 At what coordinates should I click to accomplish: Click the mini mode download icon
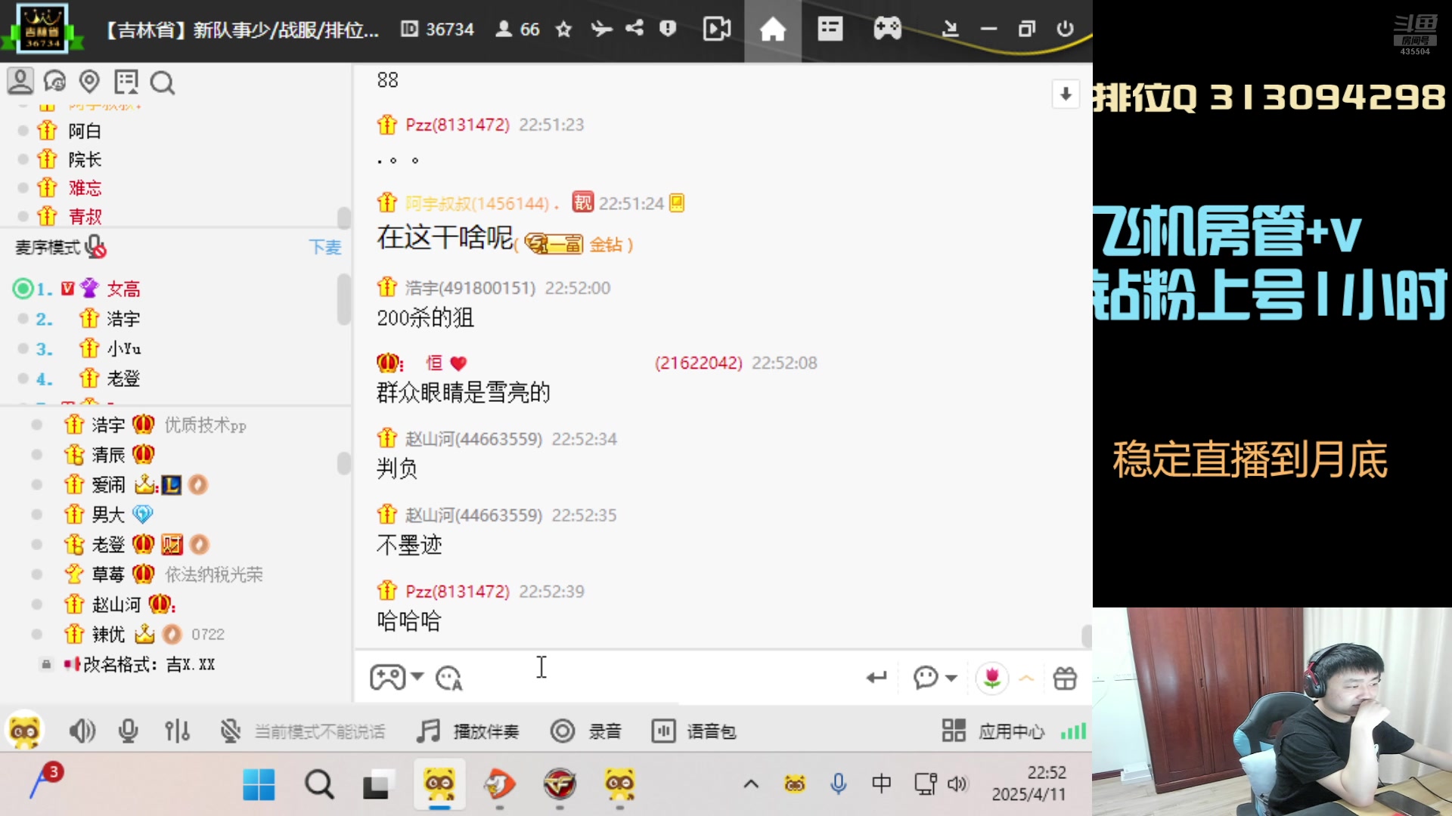950,29
